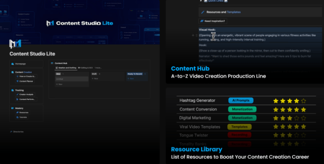324x164 pixels.
Task: Add a new card under the Draft column
Action: pos(96,78)
